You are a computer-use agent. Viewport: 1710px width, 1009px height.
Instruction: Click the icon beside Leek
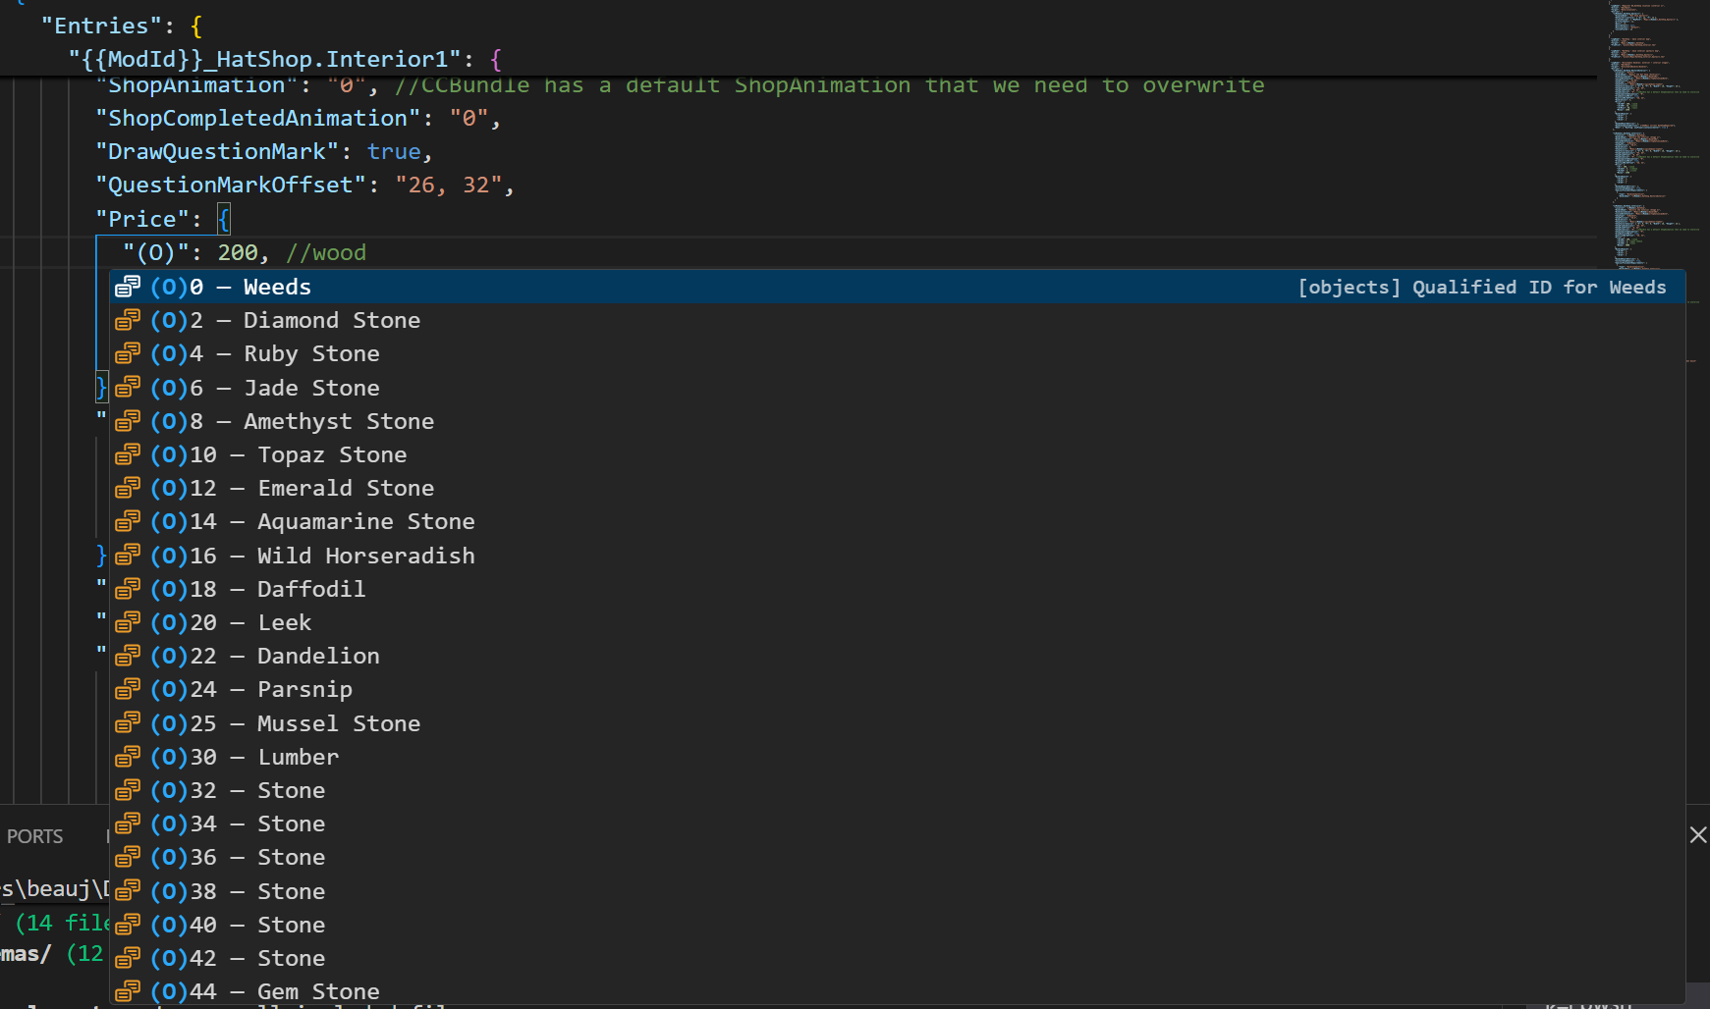[128, 622]
